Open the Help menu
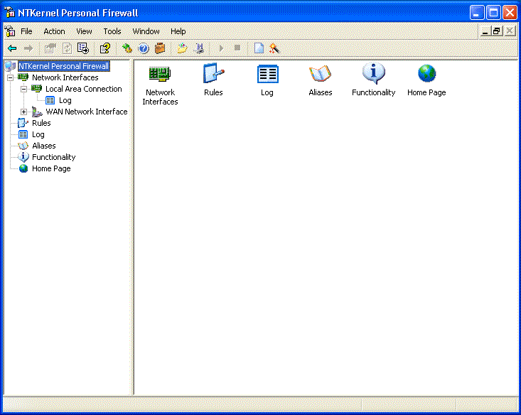Image resolution: width=521 pixels, height=415 pixels. point(178,31)
